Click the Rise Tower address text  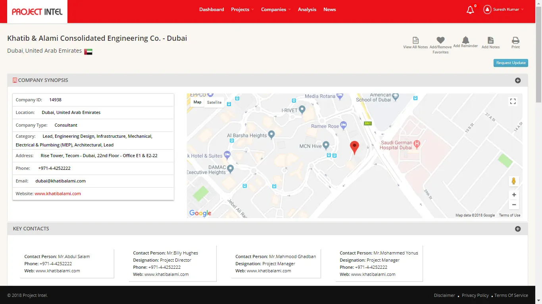click(99, 156)
